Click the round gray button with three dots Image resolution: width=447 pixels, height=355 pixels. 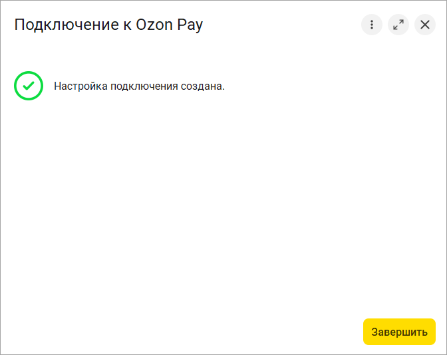pos(372,25)
